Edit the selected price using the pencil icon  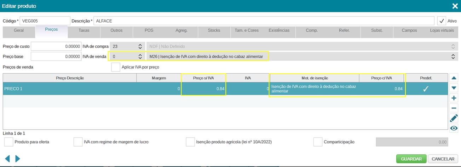(454, 118)
